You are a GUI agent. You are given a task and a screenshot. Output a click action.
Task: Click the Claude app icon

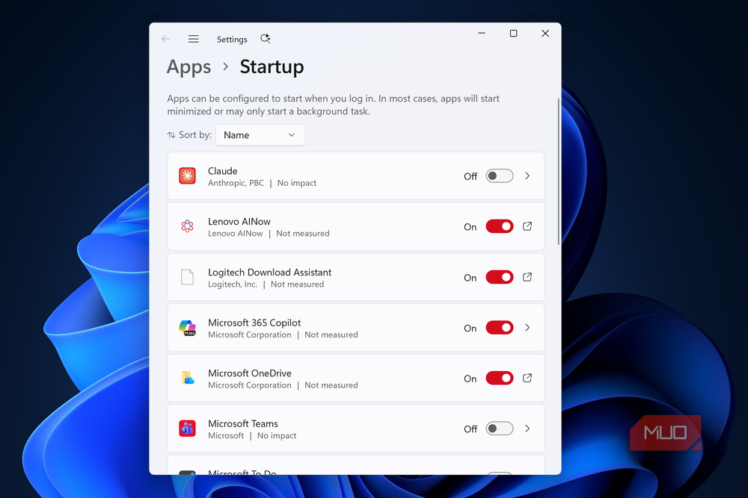click(187, 175)
